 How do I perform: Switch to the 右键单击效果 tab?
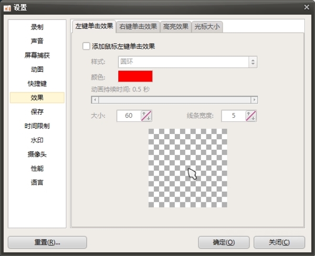(x=138, y=27)
